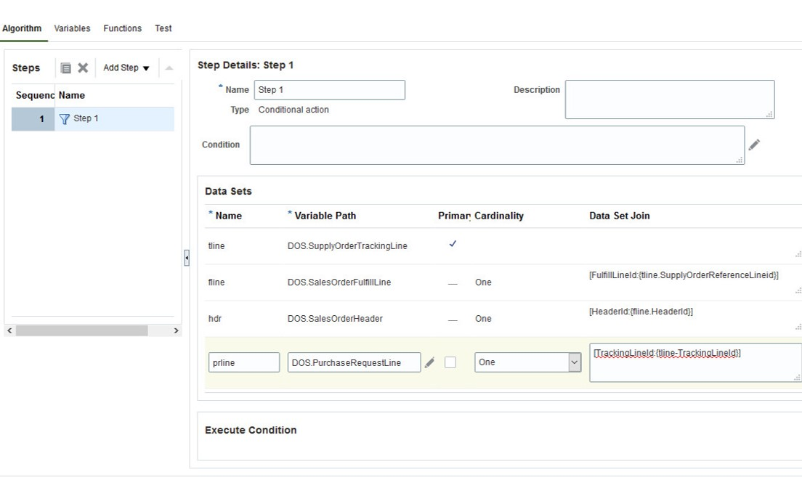The height and width of the screenshot is (480, 802).
Task: Click the Condition box resize grip
Action: pos(740,160)
